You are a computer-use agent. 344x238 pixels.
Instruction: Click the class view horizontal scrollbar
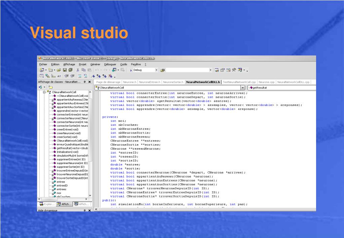(x=63, y=199)
